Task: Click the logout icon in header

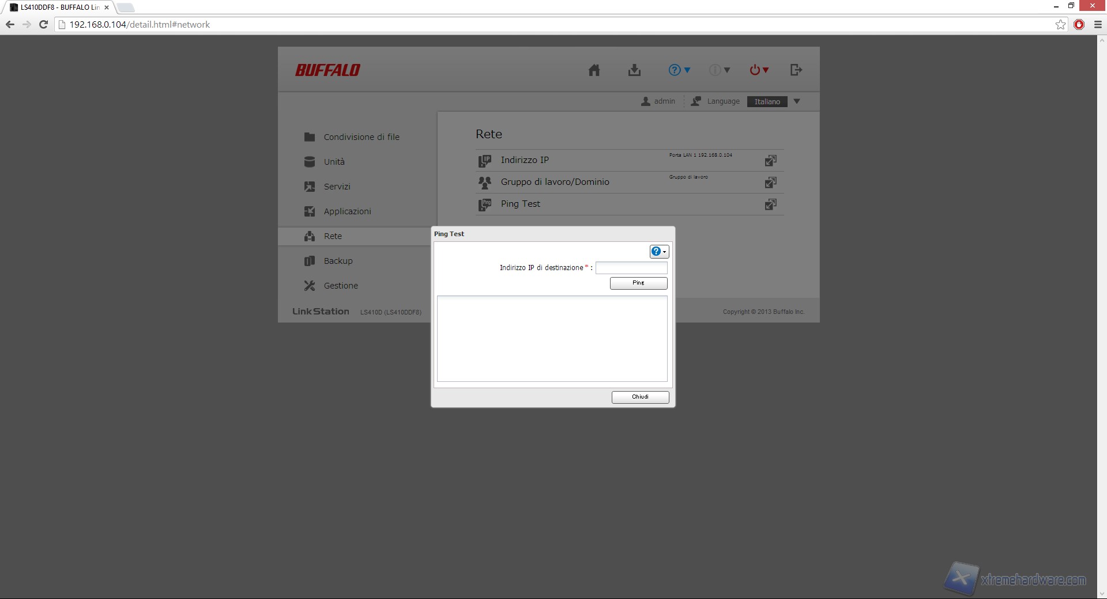Action: (x=796, y=70)
